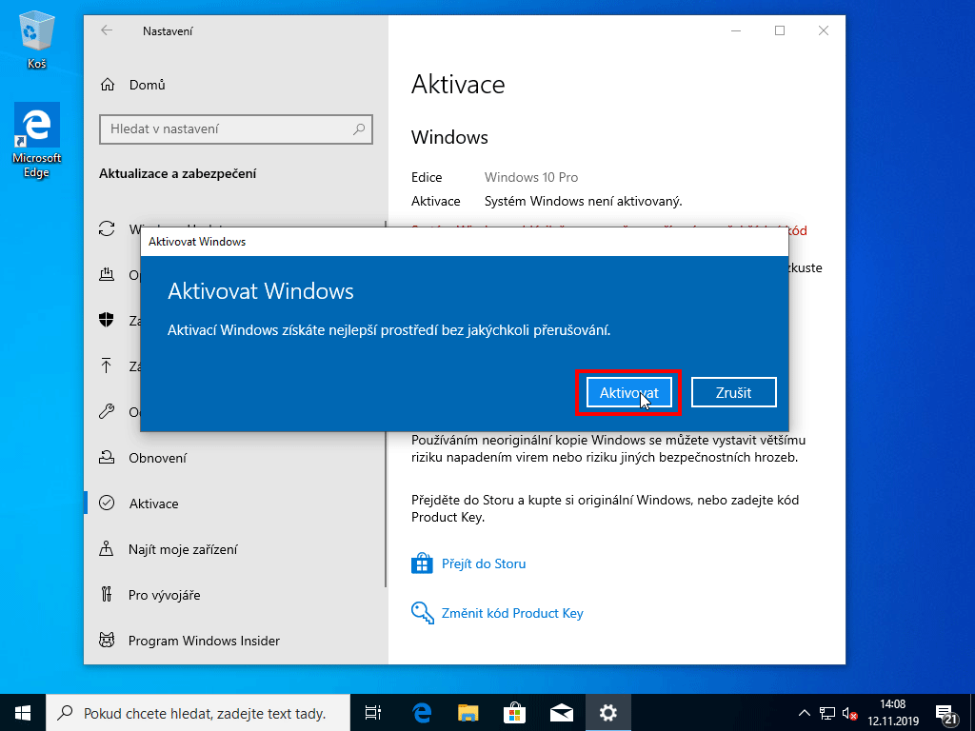Screen dimensions: 975x731
Task: Maximize the Nastavení window
Action: coord(780,30)
